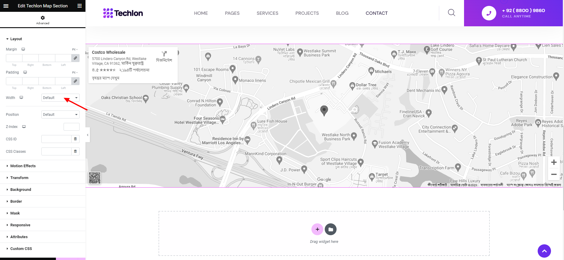The image size is (564, 260).
Task: Toggle the Margin link values icon
Action: 75,58
